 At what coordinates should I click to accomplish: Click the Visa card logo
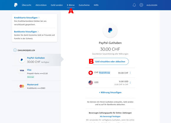(22, 70)
